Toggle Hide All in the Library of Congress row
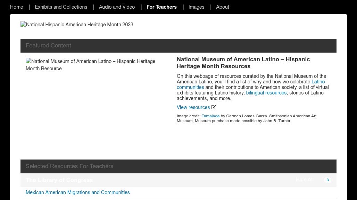Screen dimensions: 357x200 coord(305,180)
